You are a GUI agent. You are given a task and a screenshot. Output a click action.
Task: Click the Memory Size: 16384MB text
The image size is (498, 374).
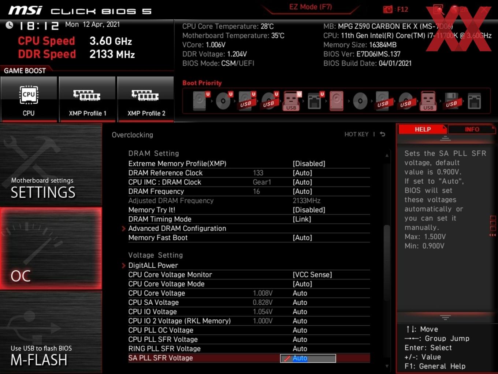[360, 45]
